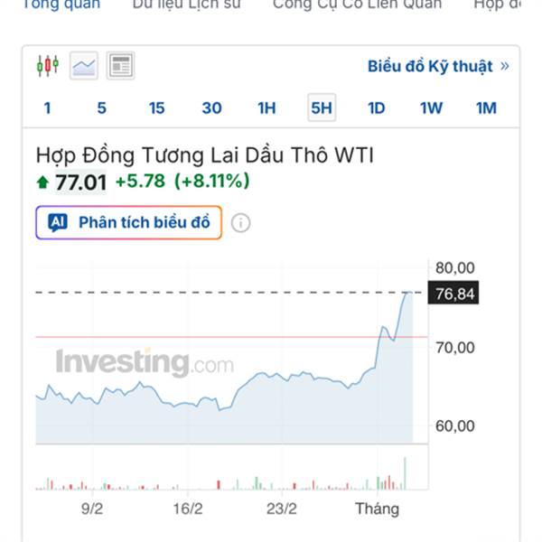
Task: Select the 30 minute interval
Action: tap(211, 108)
